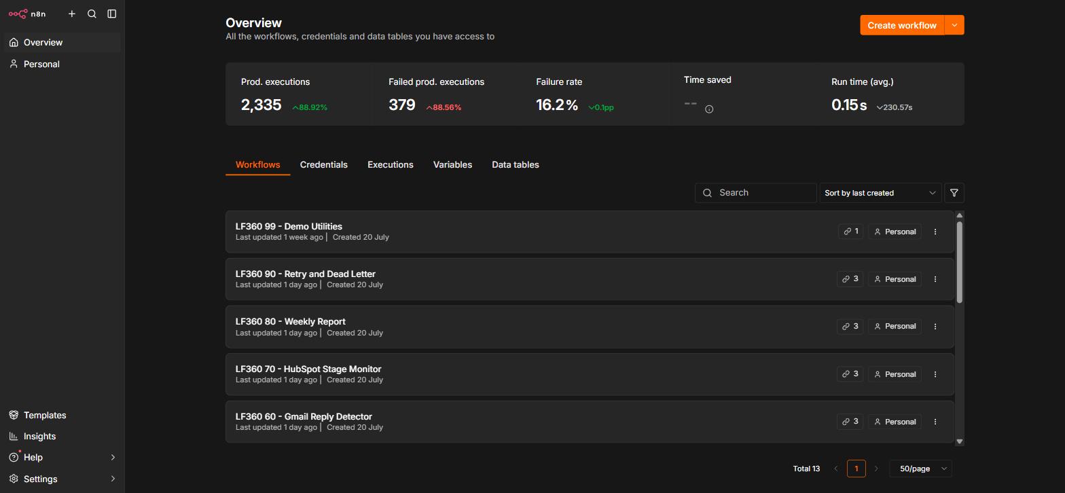Click Personal badge on Weekly Report row

pos(895,327)
